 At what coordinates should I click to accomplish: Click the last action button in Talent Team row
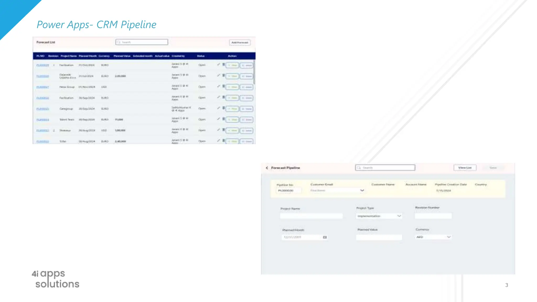click(x=247, y=120)
